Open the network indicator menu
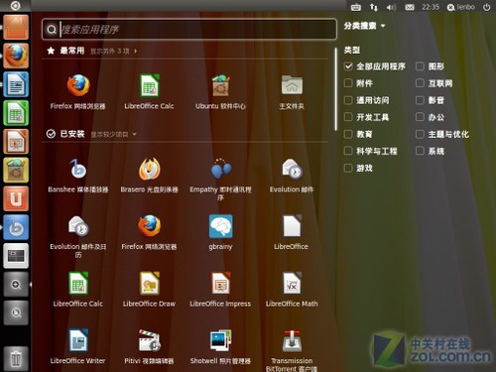The image size is (496, 372). tap(374, 7)
